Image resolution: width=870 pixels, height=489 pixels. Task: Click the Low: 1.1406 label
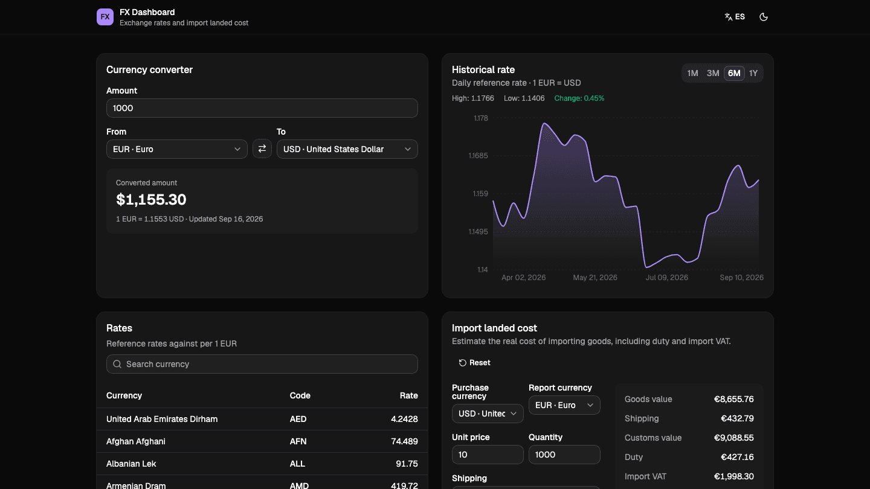coord(524,98)
